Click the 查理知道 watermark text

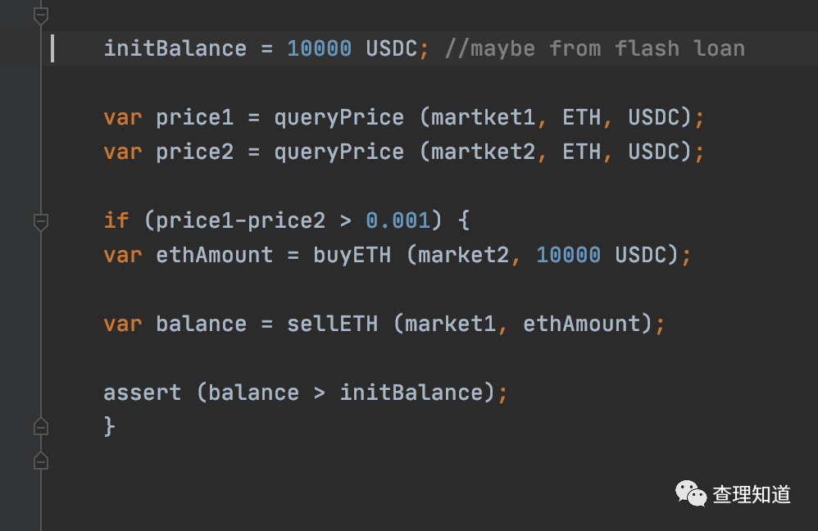(x=752, y=494)
